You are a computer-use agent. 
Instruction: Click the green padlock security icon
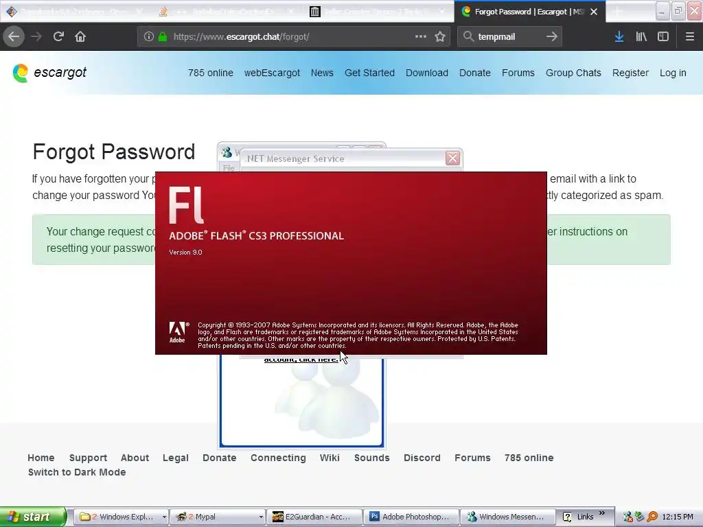(x=163, y=37)
